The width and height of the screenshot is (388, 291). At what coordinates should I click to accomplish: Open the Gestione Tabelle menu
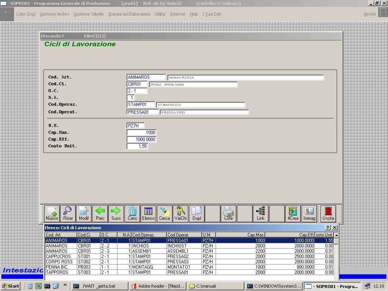[89, 14]
